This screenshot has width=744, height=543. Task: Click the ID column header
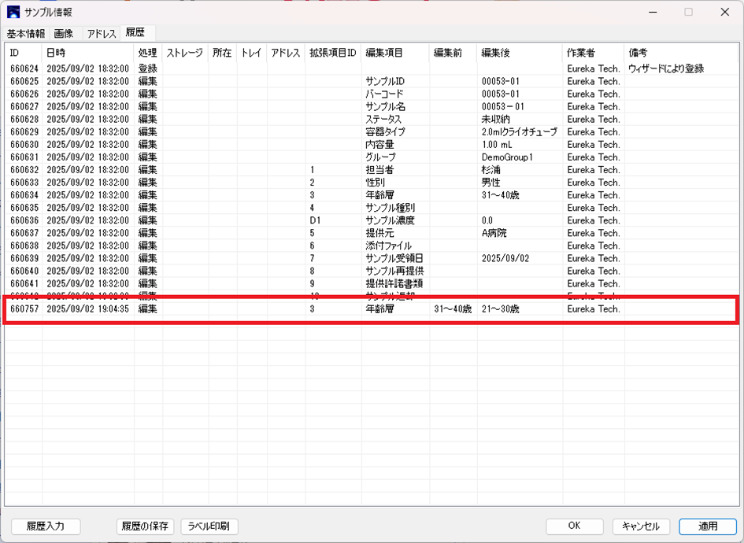23,53
